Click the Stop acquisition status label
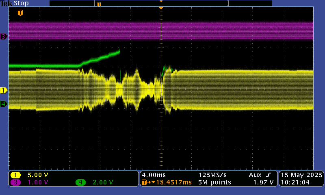Image resolution: width=325 pixels, height=195 pixels. [21, 3]
